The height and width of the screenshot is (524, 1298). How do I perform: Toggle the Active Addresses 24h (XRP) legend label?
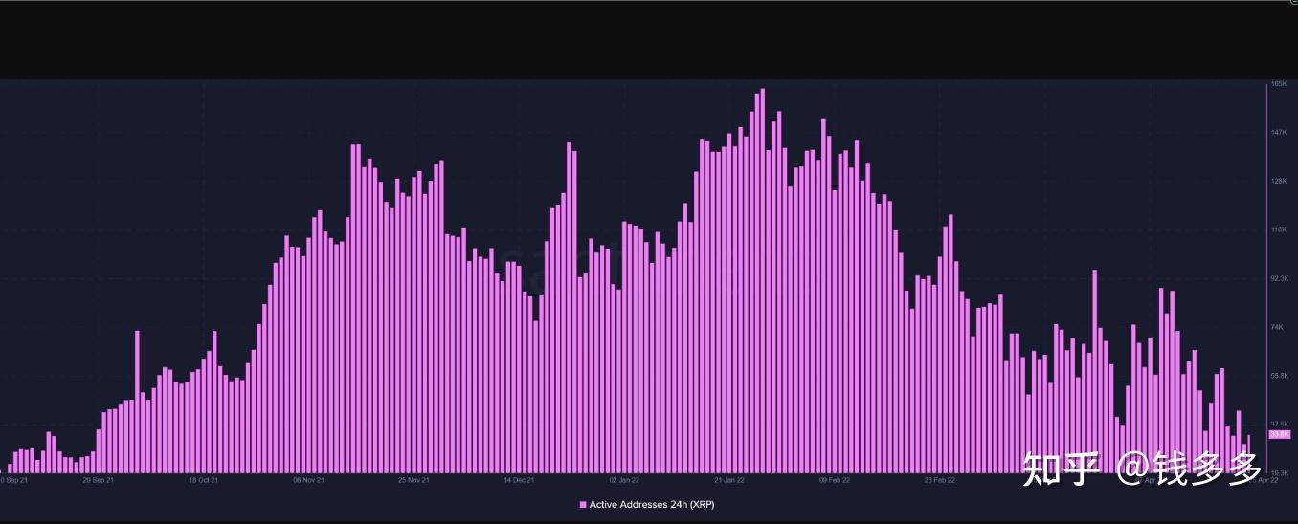[651, 504]
